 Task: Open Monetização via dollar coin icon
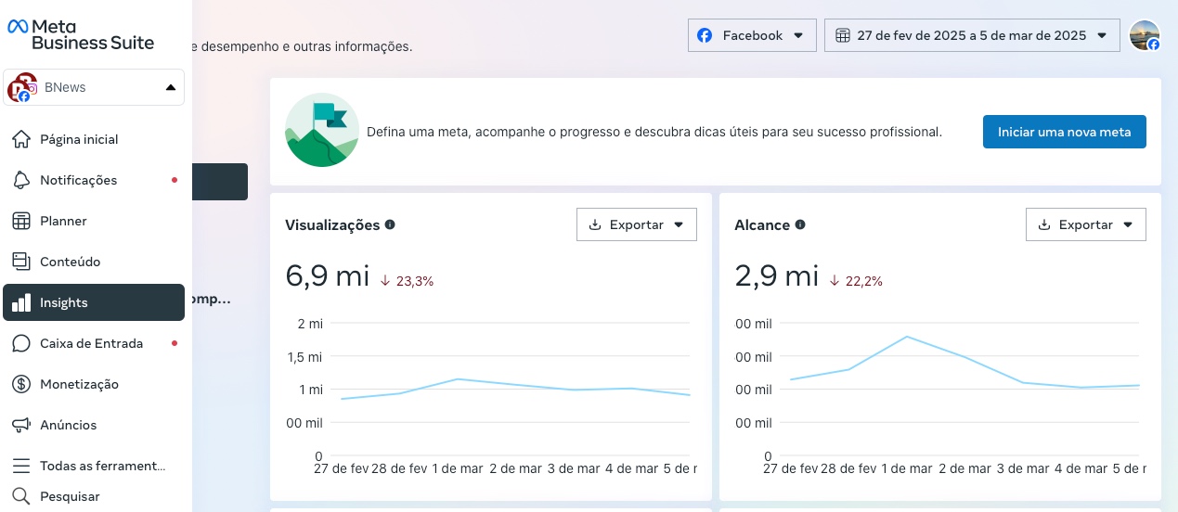coord(21,384)
